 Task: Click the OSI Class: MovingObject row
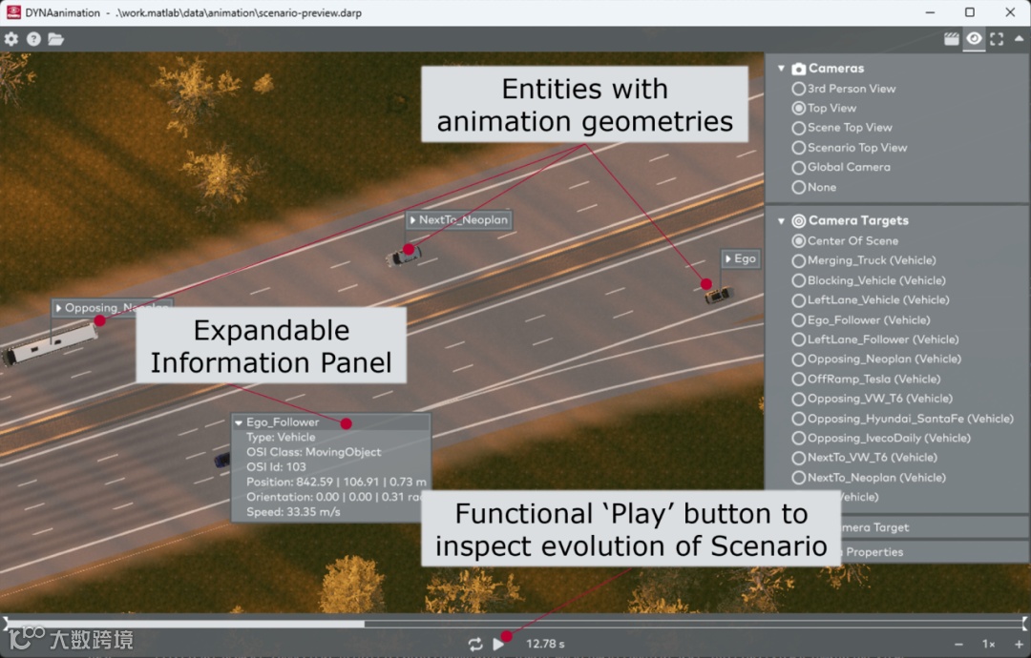click(x=314, y=452)
